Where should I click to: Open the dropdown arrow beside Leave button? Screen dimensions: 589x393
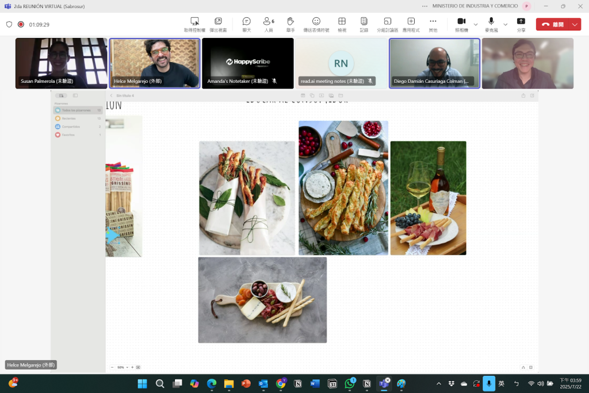[575, 25]
